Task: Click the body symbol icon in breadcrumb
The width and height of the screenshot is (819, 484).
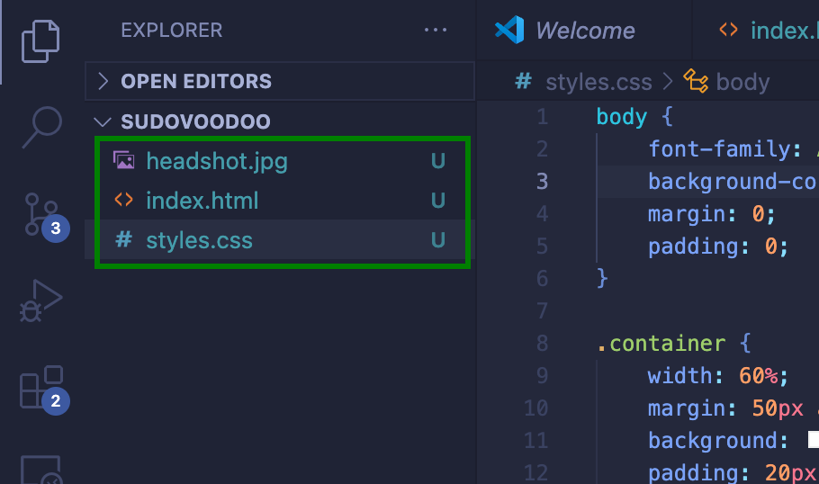Action: (x=696, y=81)
